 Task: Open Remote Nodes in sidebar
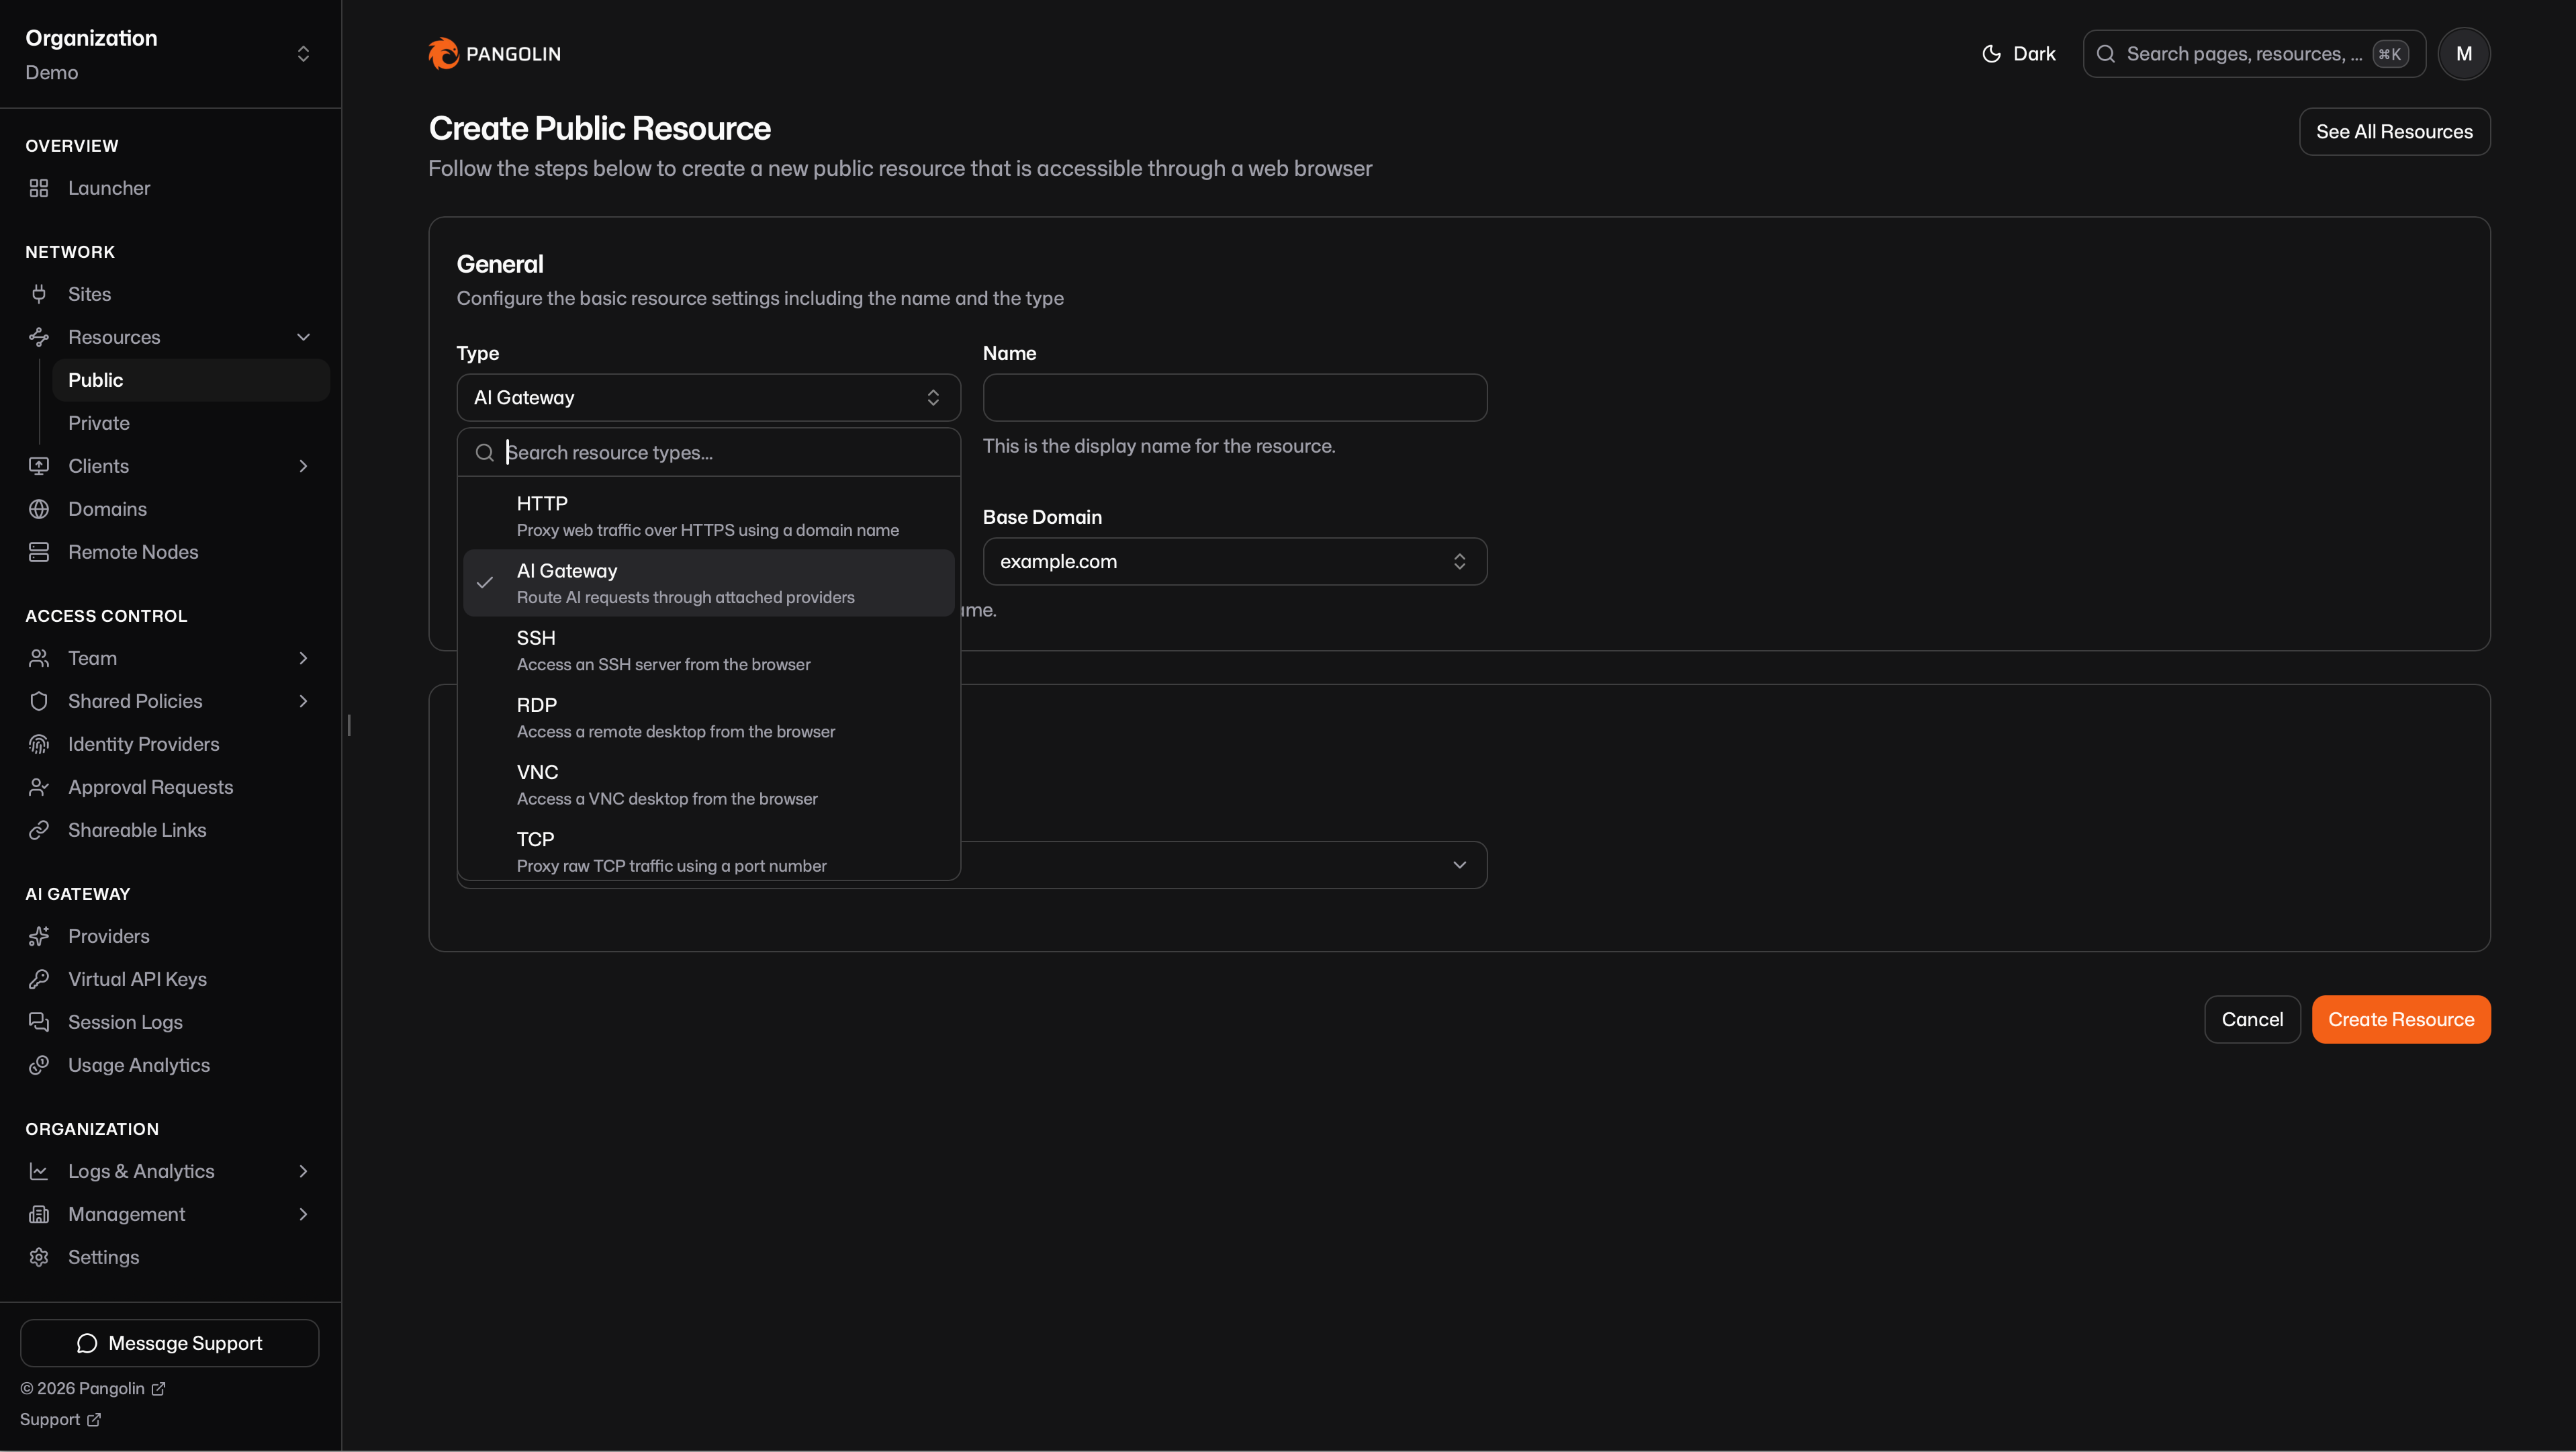170,552
